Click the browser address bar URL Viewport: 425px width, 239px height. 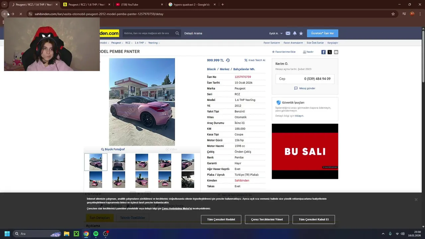point(99,14)
